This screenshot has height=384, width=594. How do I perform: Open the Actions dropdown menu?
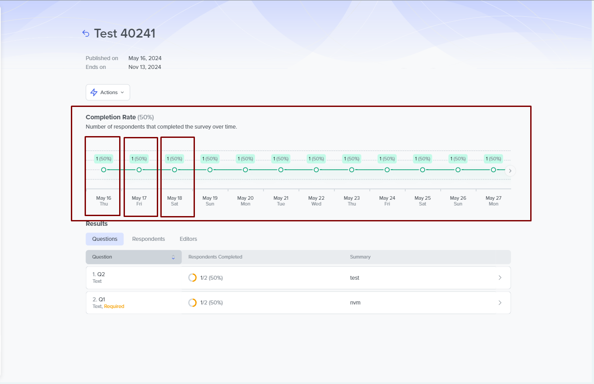click(108, 92)
